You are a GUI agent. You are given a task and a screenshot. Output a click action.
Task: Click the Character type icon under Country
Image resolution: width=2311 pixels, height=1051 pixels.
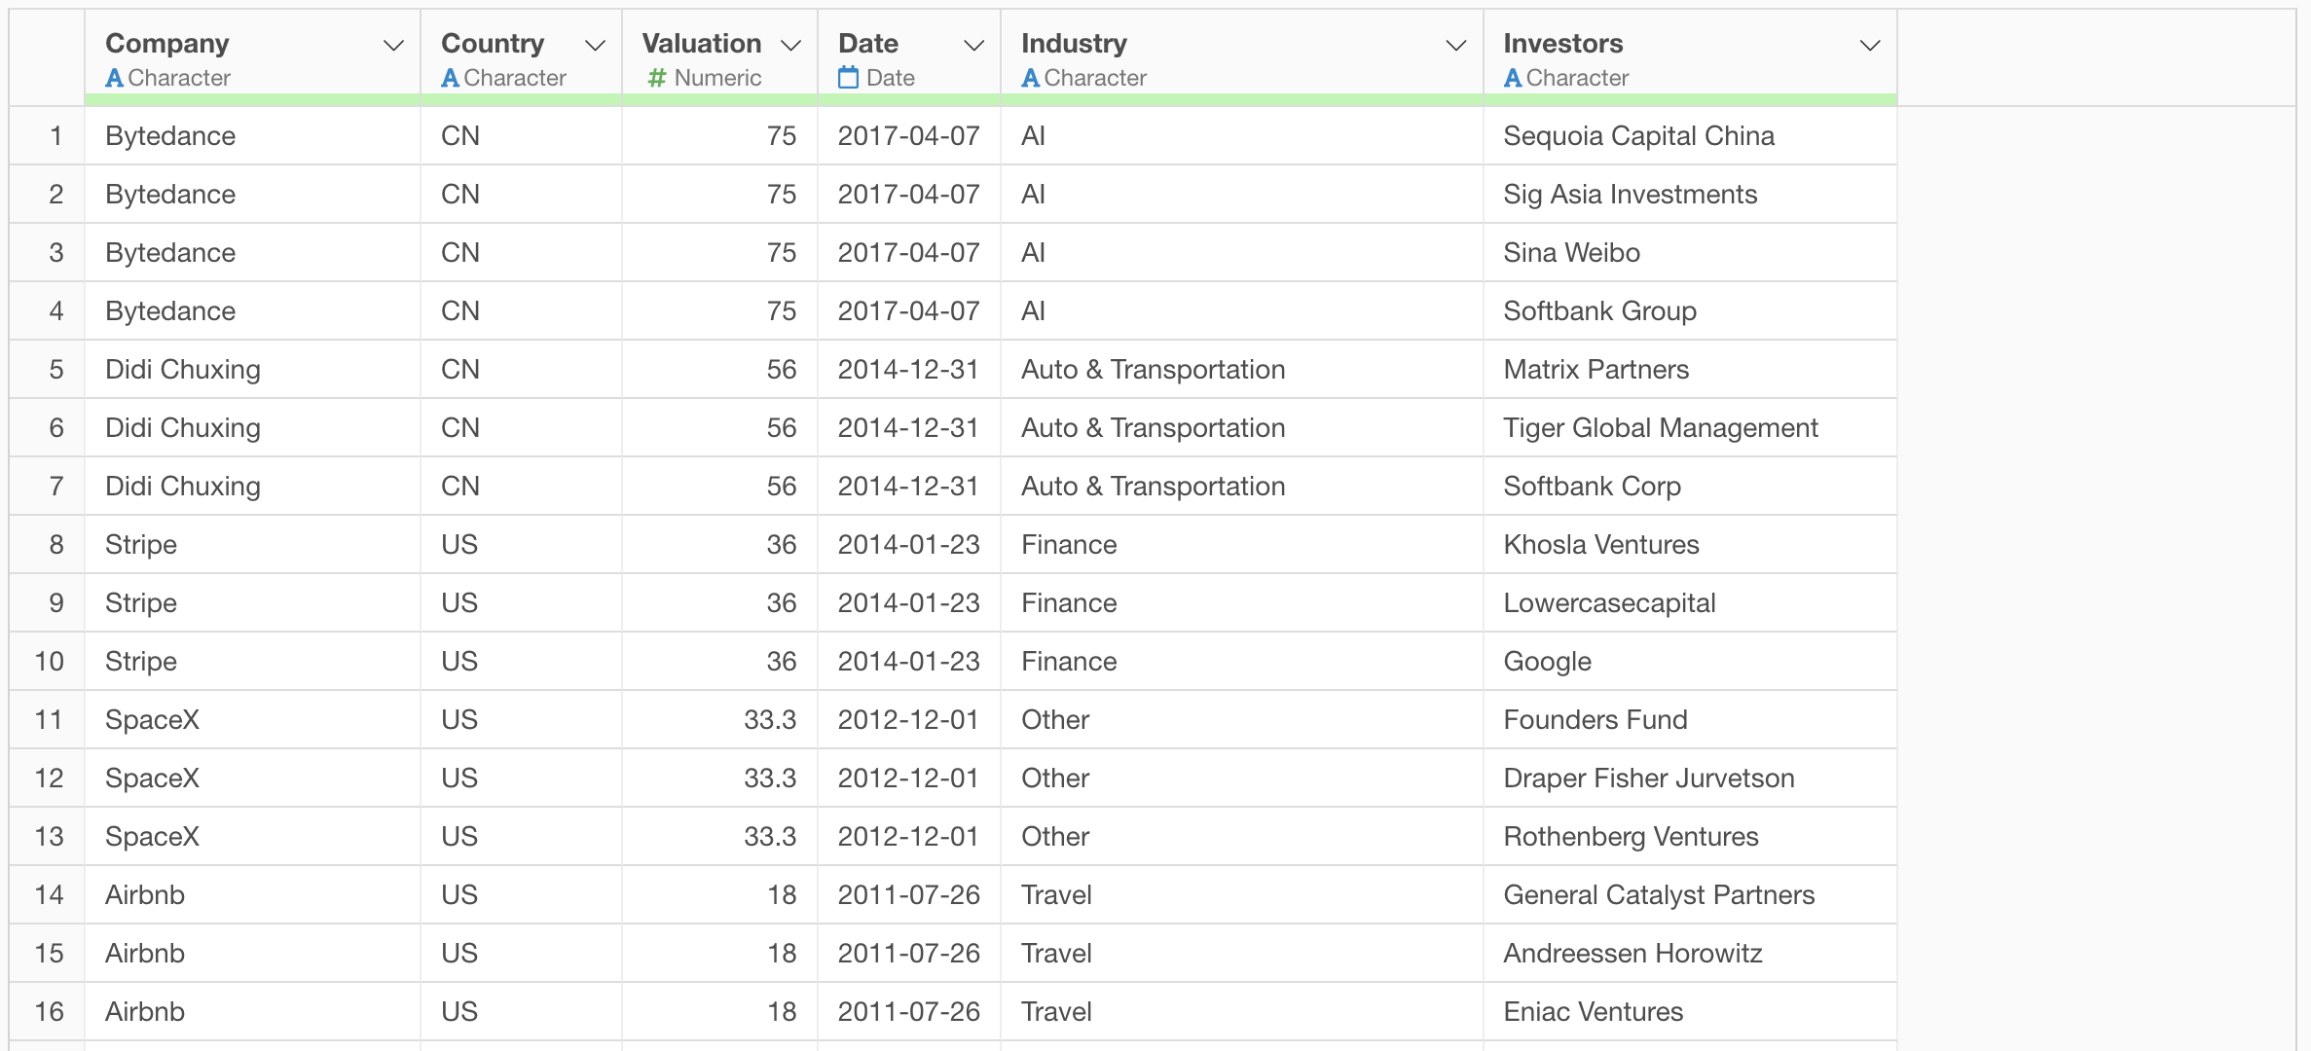(450, 78)
